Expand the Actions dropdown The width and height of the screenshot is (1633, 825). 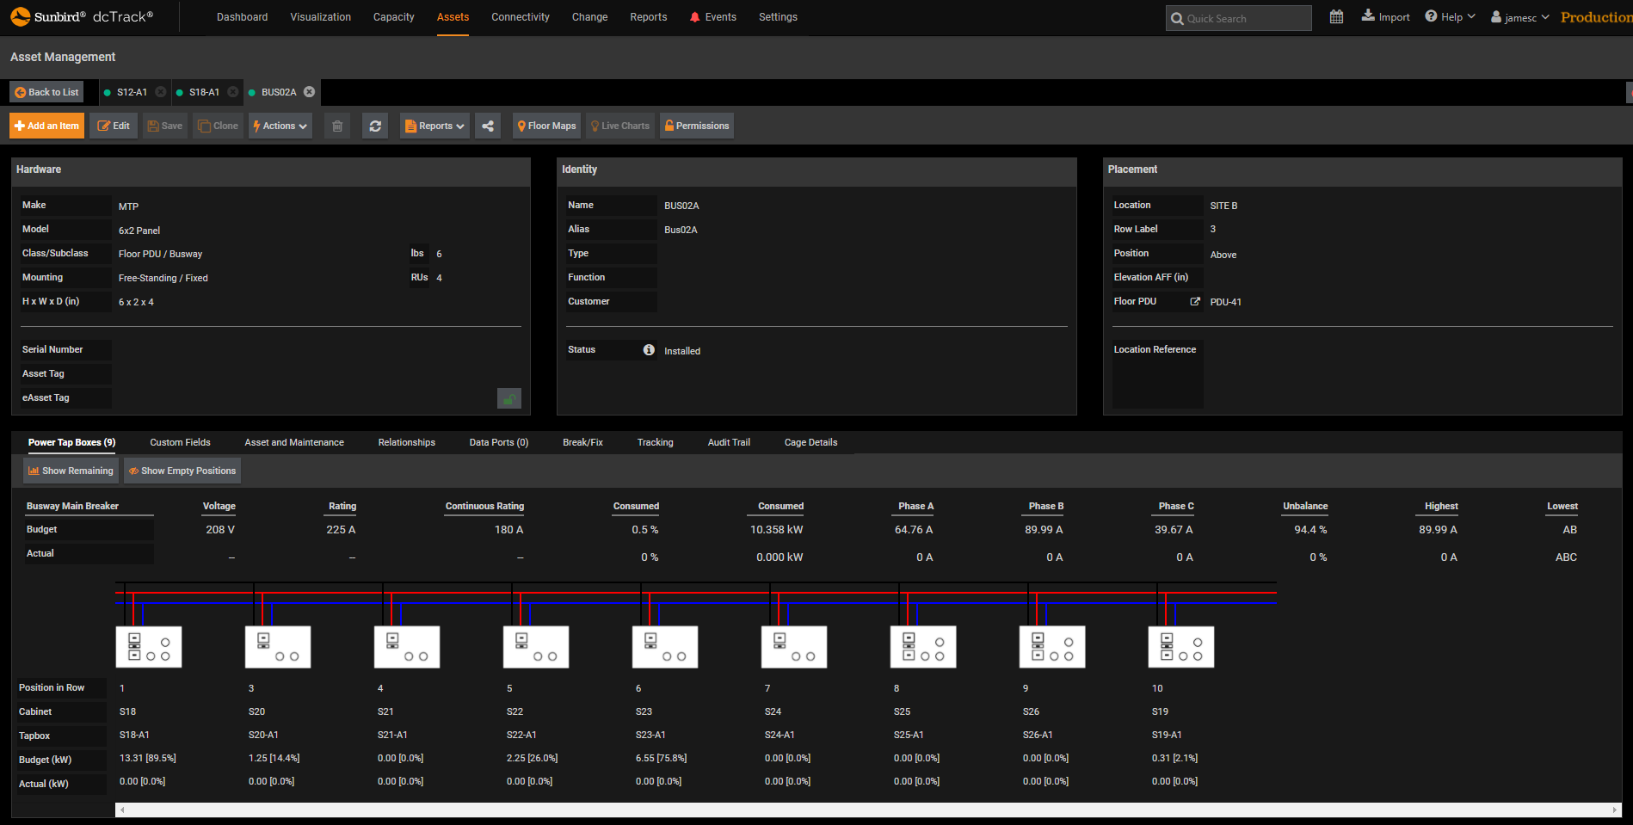(280, 126)
